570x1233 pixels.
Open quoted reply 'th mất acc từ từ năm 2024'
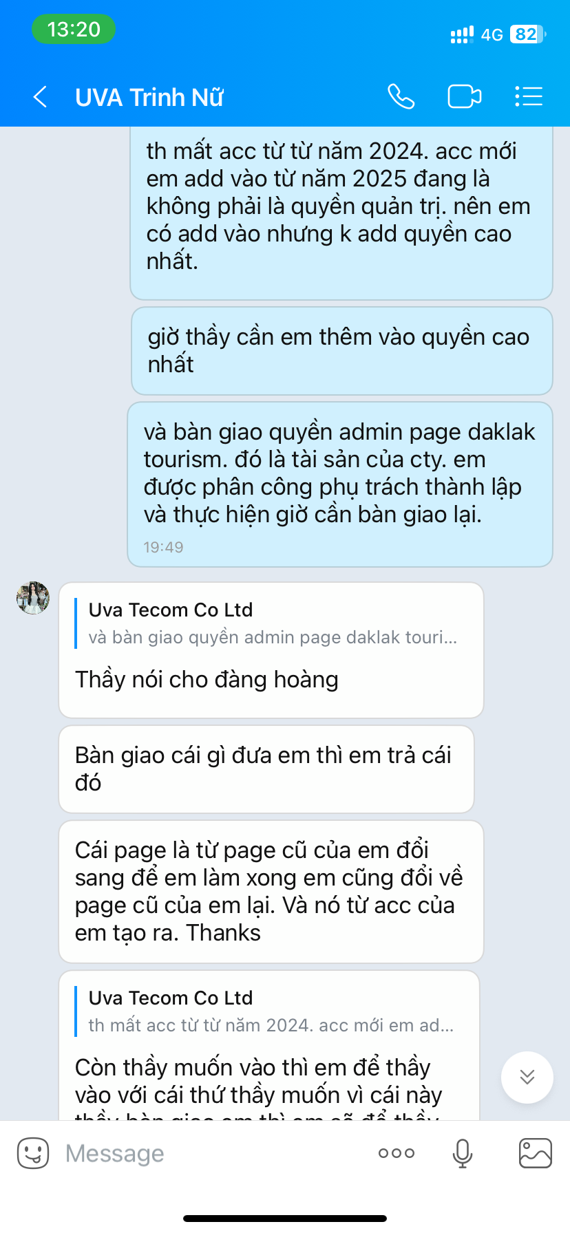pos(271,1011)
